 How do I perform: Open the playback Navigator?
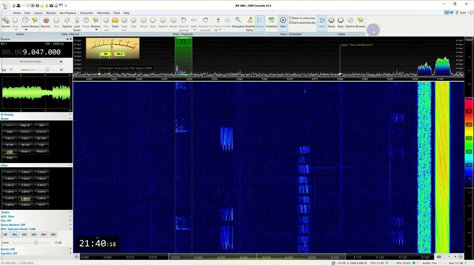(x=238, y=22)
